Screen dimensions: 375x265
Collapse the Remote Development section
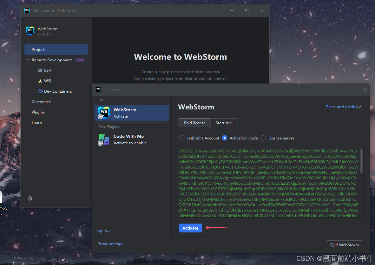(28, 60)
